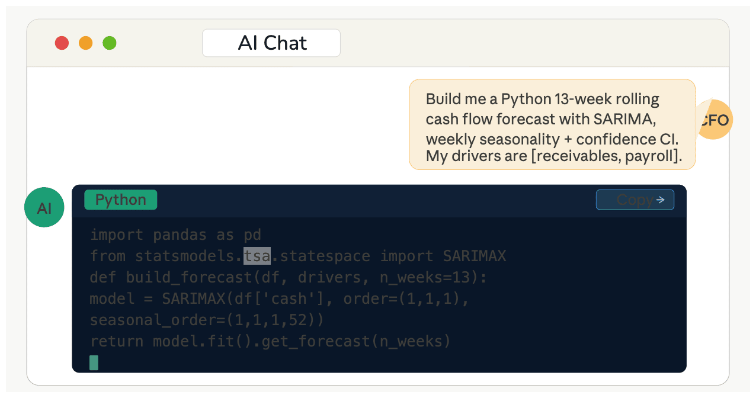Click the CFO's cash flow forecast message bubble
Viewport: 756px width, 398px height.
click(x=552, y=124)
